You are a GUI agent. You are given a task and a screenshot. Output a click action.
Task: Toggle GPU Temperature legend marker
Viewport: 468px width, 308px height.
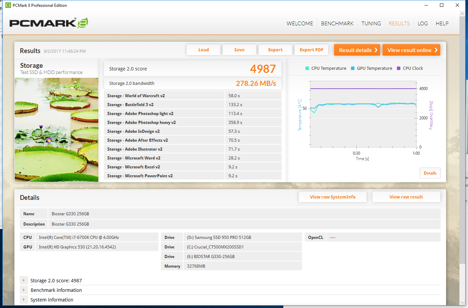coord(353,68)
